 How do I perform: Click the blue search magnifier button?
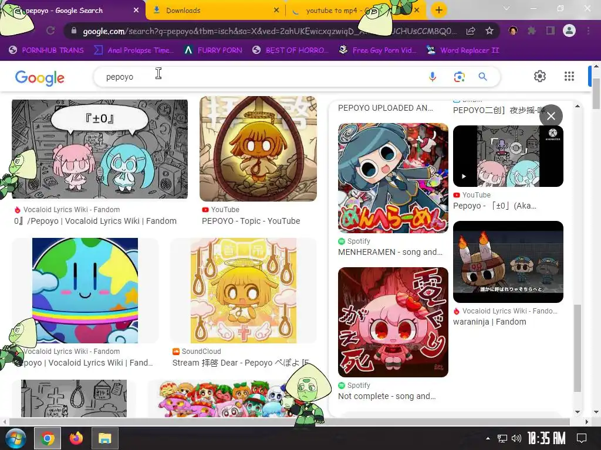tap(483, 77)
